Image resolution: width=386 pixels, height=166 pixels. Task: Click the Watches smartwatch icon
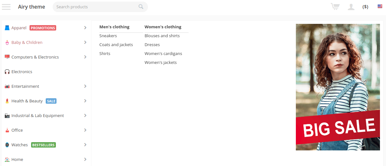7,145
